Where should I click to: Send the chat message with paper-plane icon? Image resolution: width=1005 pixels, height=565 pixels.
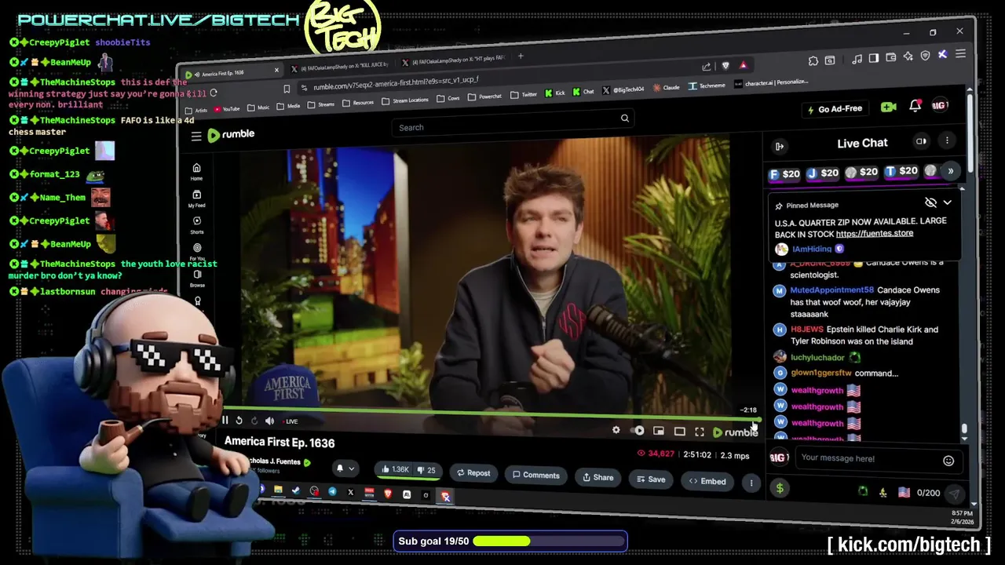click(x=955, y=494)
